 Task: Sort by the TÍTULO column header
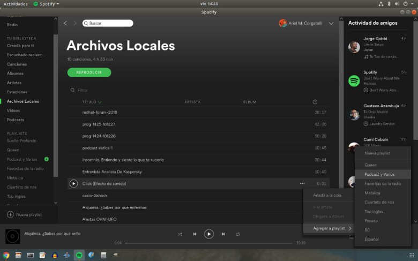(92, 102)
